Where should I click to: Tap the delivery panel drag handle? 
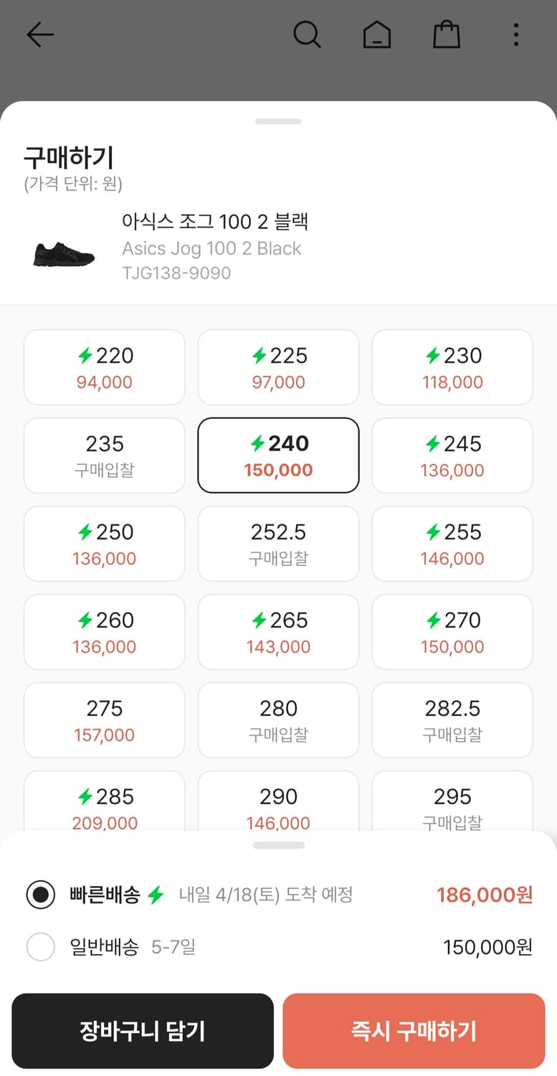(x=278, y=845)
